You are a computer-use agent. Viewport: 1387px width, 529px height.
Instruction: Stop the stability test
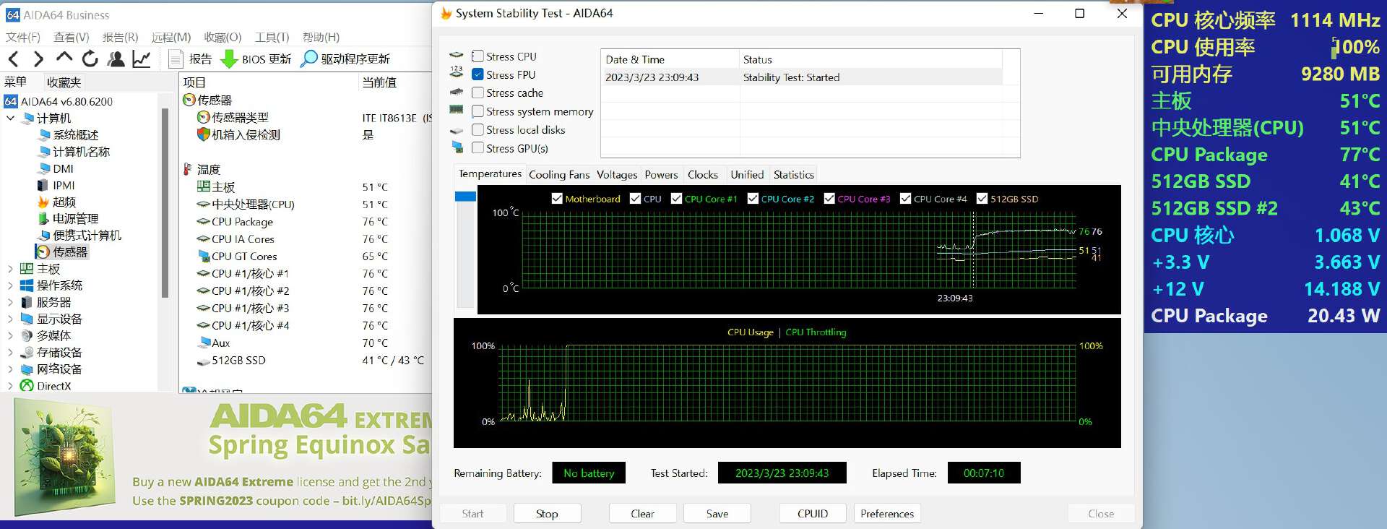coord(547,514)
